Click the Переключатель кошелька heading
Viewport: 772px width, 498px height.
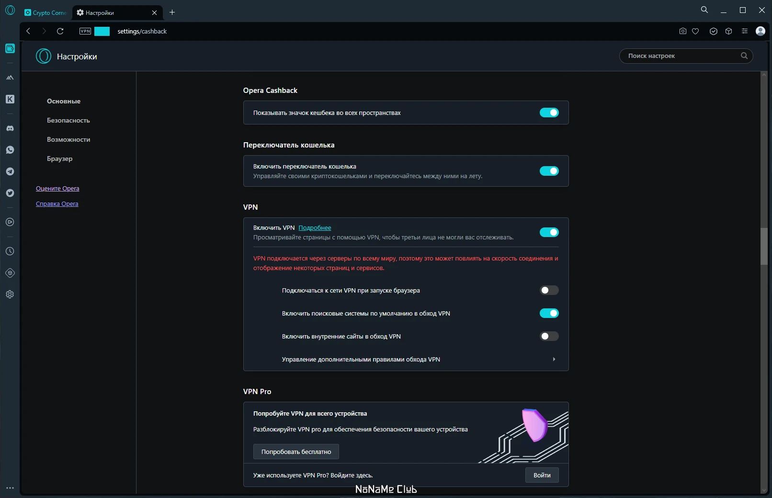tap(289, 145)
